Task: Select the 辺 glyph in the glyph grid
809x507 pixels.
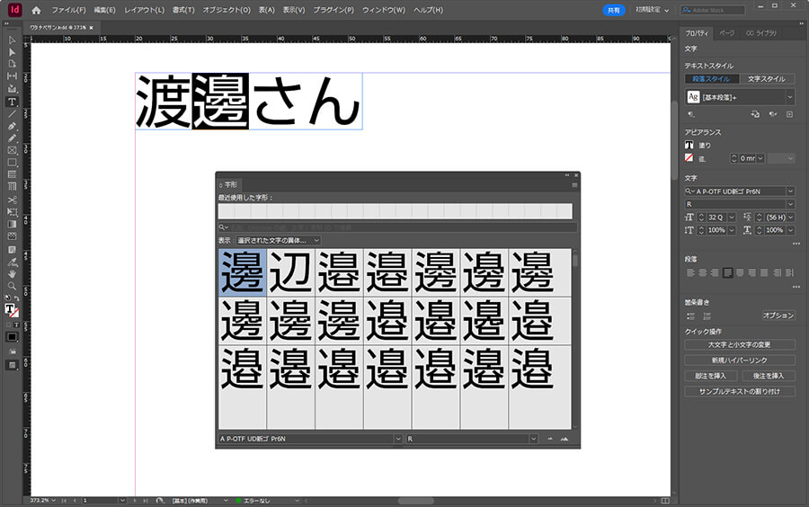Action: tap(291, 272)
